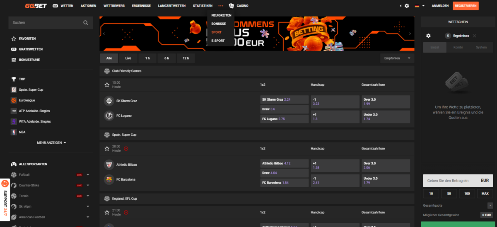
Task: Open Favoriten star in sidebar
Action: tap(14, 39)
